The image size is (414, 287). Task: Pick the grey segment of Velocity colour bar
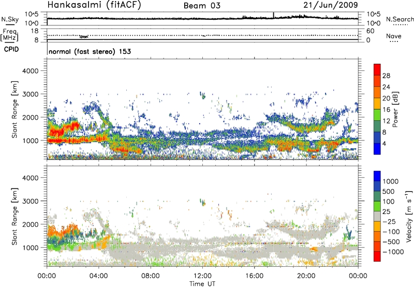point(377,217)
